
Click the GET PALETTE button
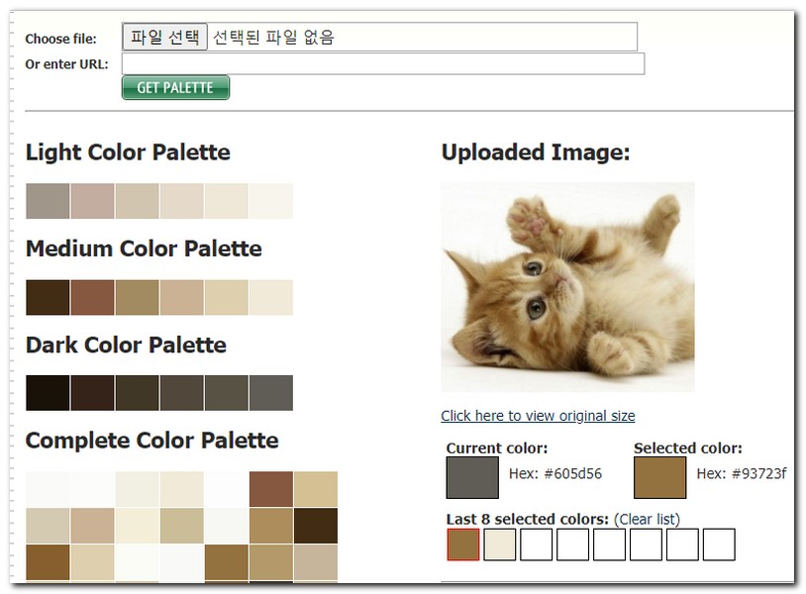point(175,87)
